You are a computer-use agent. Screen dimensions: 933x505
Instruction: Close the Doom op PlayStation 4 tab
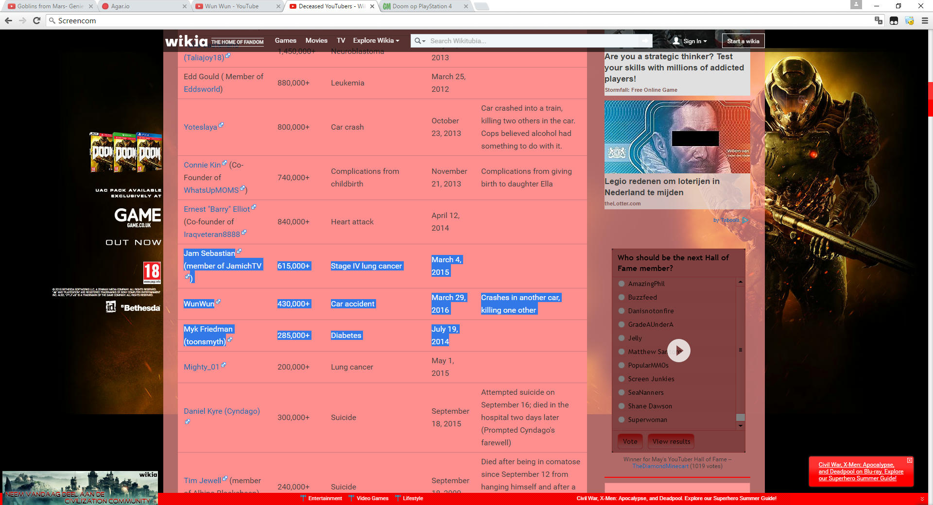click(466, 6)
